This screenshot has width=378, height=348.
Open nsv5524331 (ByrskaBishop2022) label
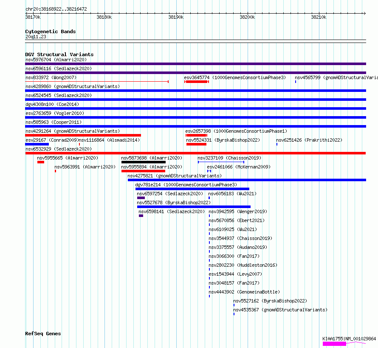pyautogui.click(x=223, y=140)
